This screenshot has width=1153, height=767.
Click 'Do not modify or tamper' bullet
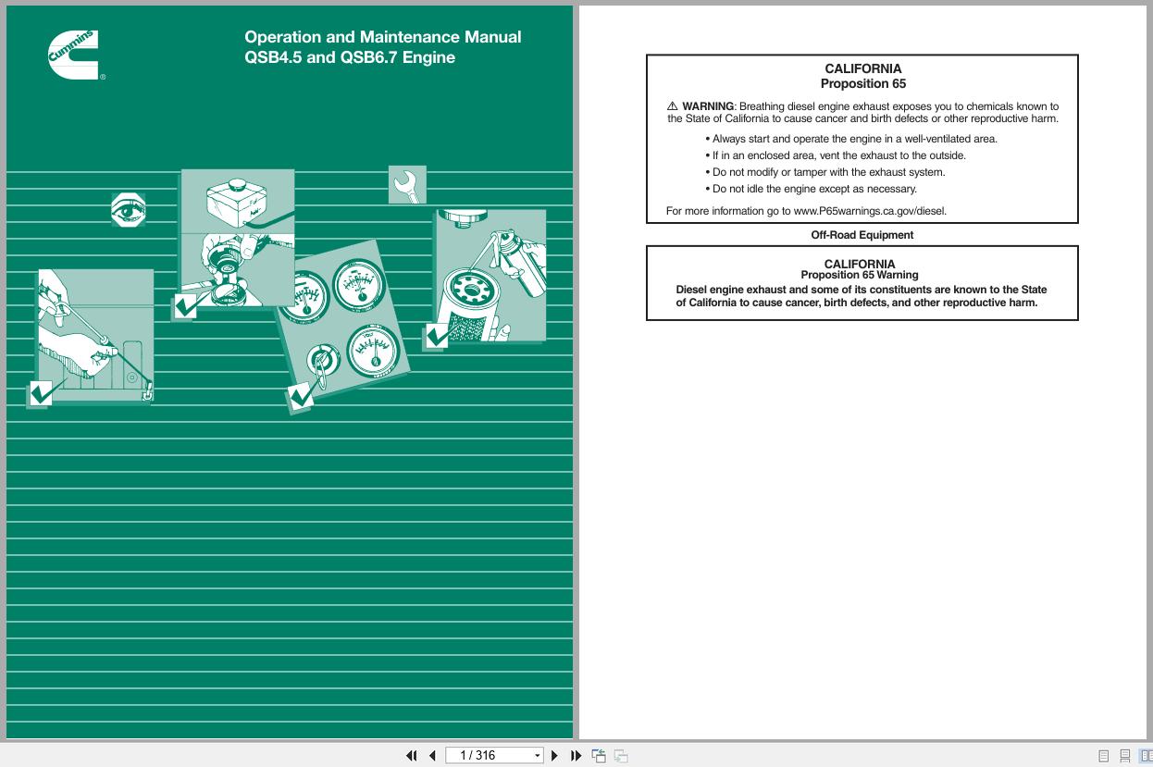825,172
